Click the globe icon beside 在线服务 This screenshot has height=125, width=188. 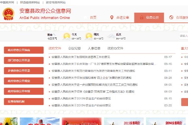coord(171,17)
